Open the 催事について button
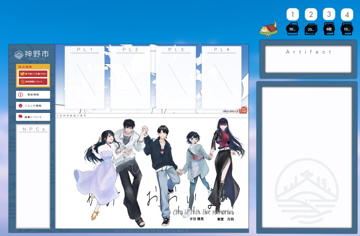This screenshot has height=236, width=360. point(33,117)
